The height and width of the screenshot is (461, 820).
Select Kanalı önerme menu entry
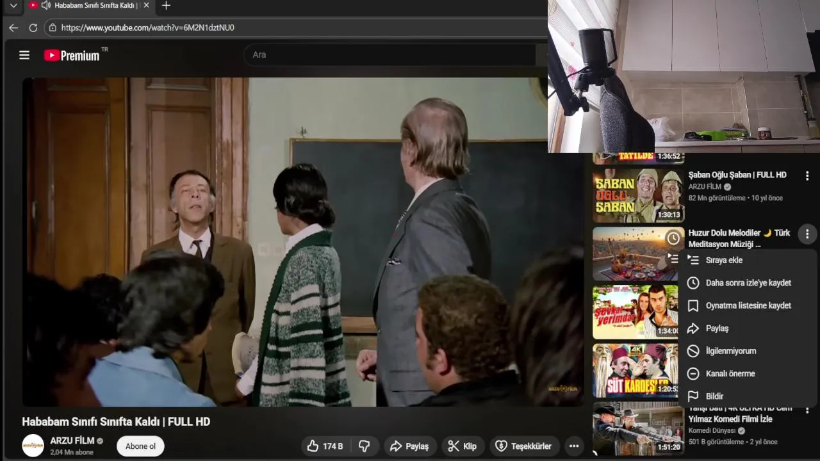coord(748,374)
